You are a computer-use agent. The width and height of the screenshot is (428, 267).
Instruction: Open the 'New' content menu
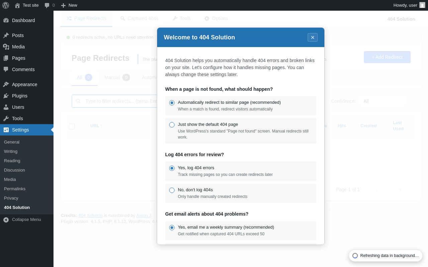pos(69,5)
